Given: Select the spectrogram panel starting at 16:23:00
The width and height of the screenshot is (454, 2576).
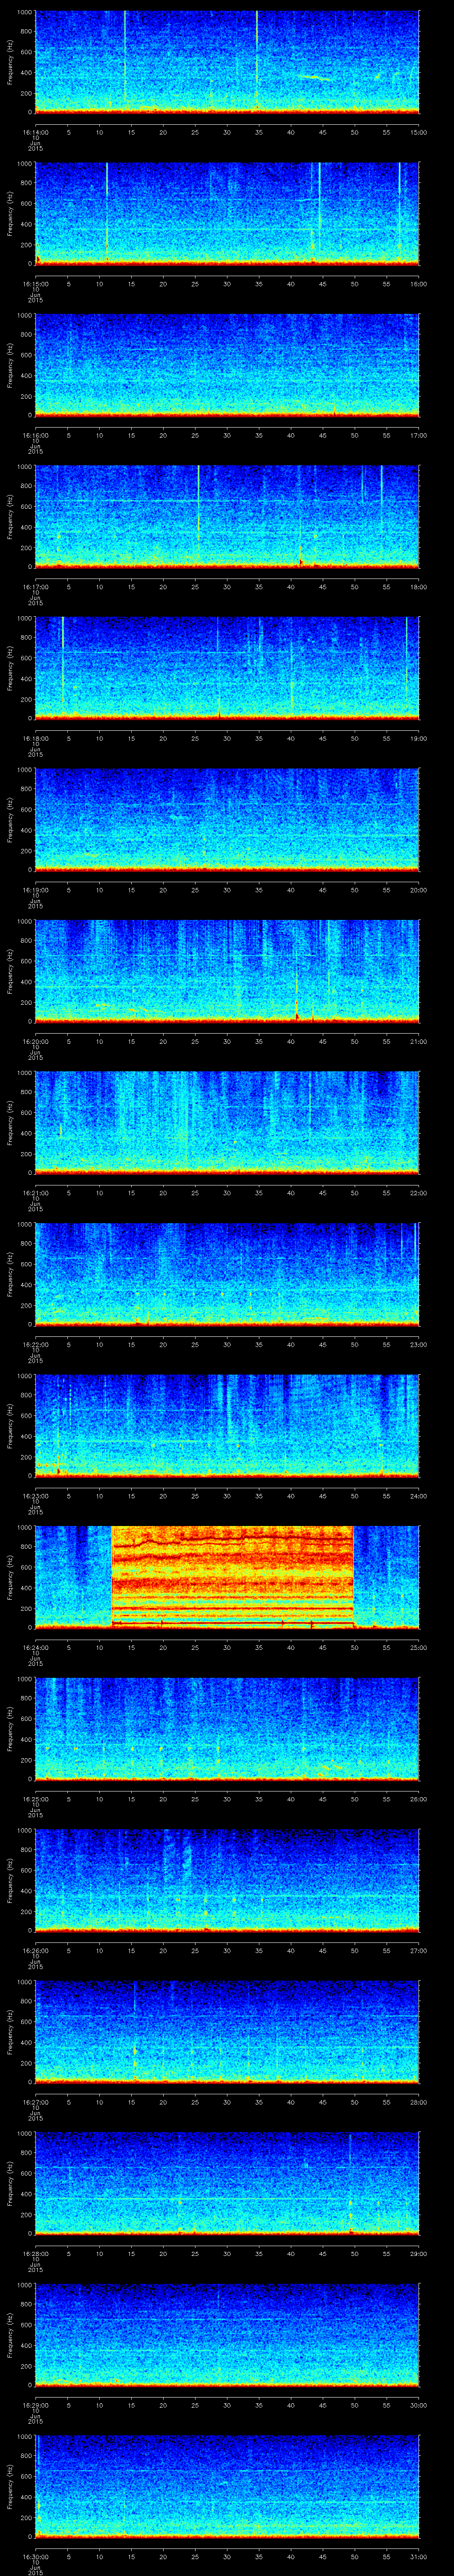Looking at the screenshot, I should coord(227,1425).
